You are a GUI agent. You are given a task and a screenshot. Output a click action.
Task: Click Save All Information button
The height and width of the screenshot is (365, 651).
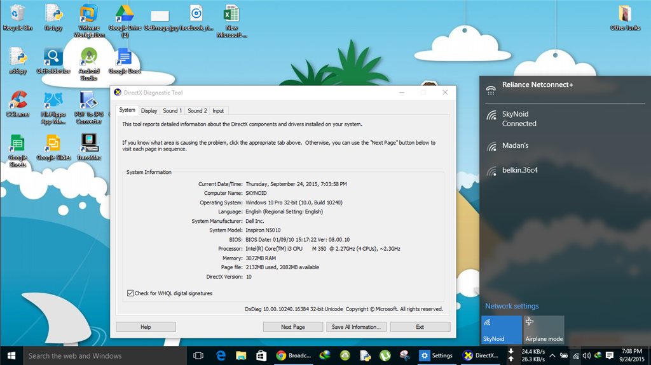click(356, 327)
